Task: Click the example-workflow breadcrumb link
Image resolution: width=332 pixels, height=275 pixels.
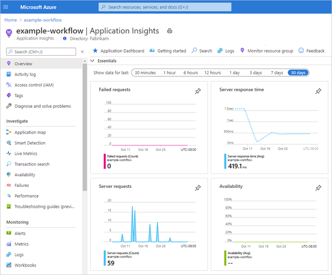Action: click(43, 20)
